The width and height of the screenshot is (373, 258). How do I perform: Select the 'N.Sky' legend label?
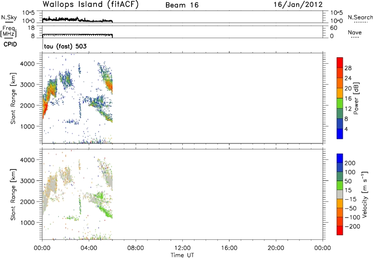[9, 17]
